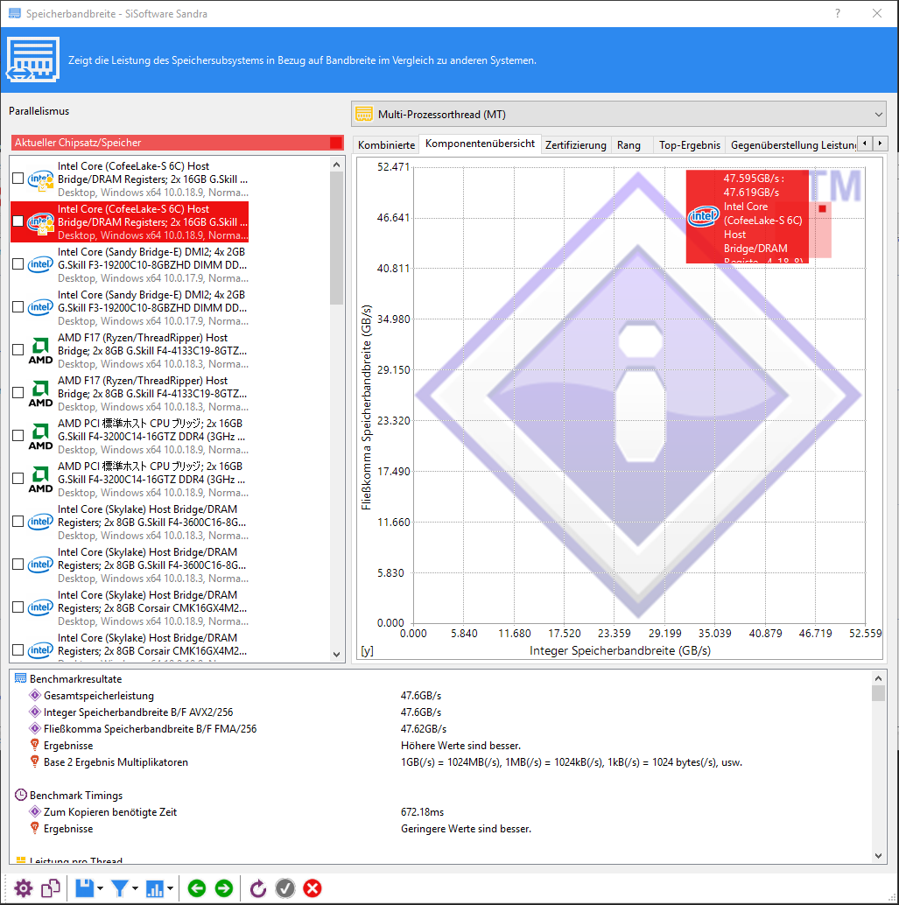Viewport: 899px width, 905px height.
Task: Click the copy documents icon
Action: [50, 888]
